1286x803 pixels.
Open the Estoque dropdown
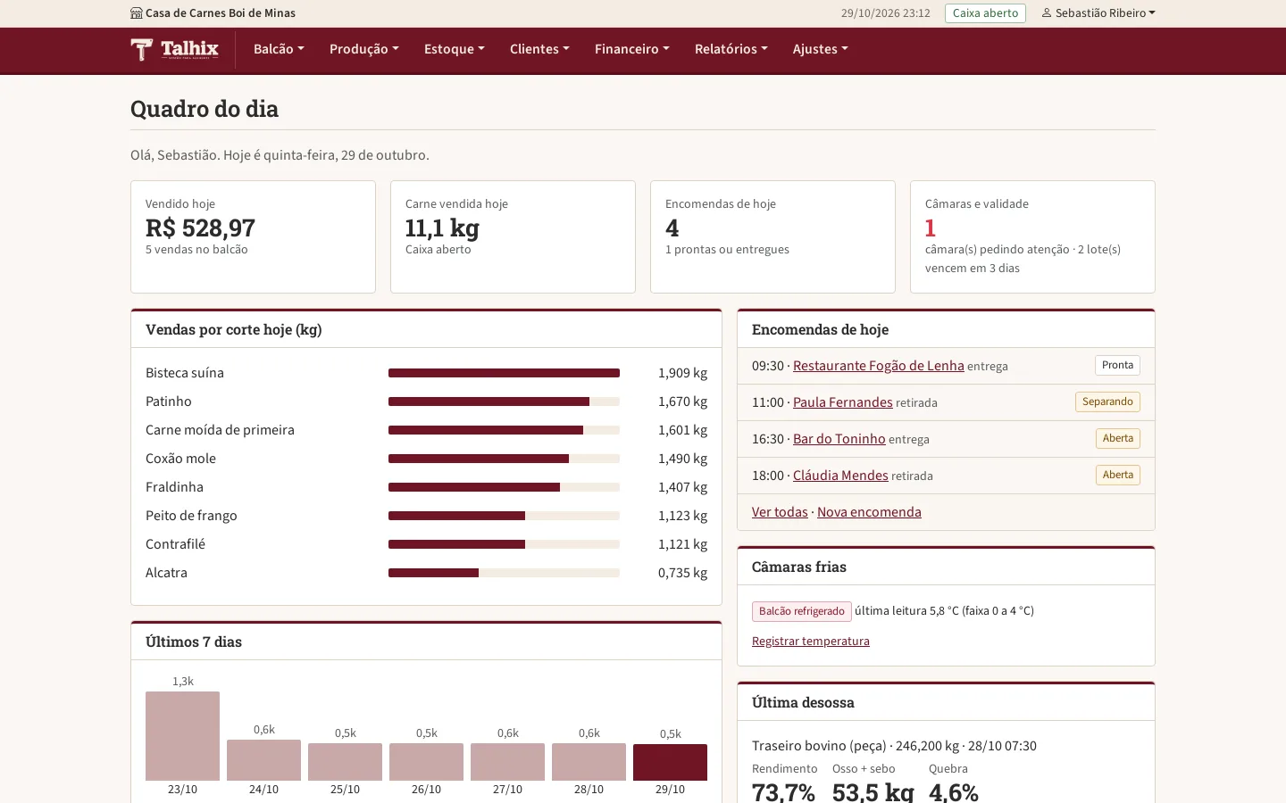[455, 49]
